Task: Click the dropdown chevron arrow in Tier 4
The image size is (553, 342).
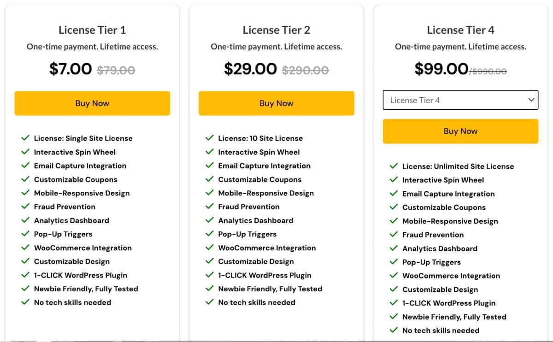Action: [531, 100]
